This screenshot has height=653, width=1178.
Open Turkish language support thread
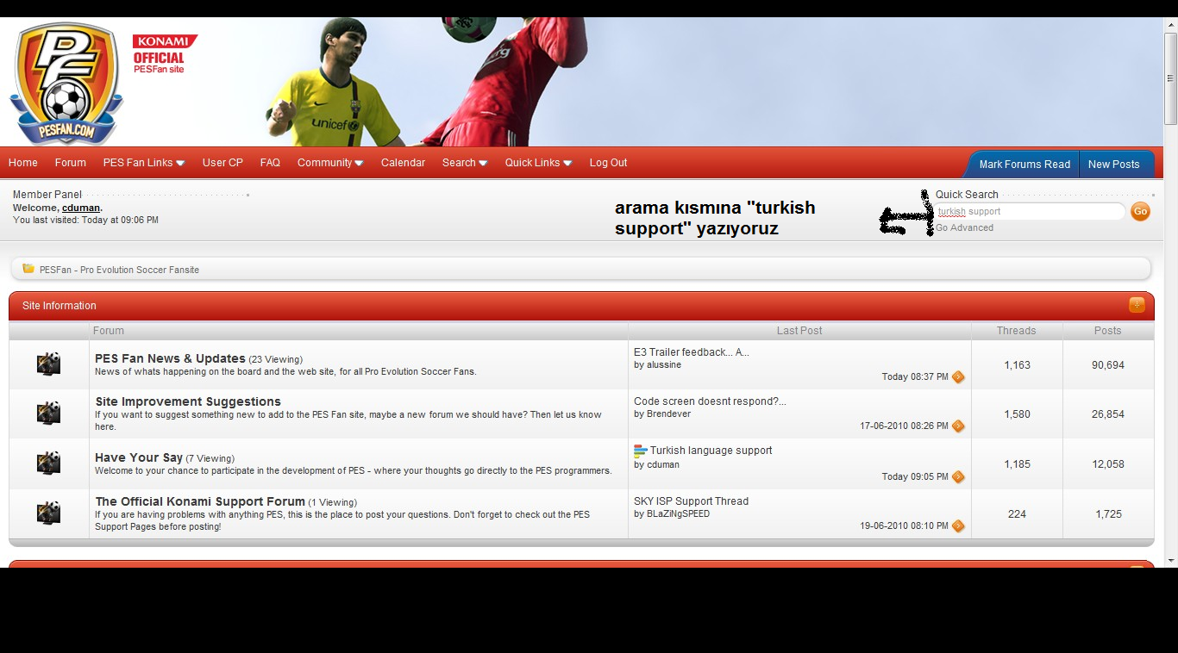(711, 451)
